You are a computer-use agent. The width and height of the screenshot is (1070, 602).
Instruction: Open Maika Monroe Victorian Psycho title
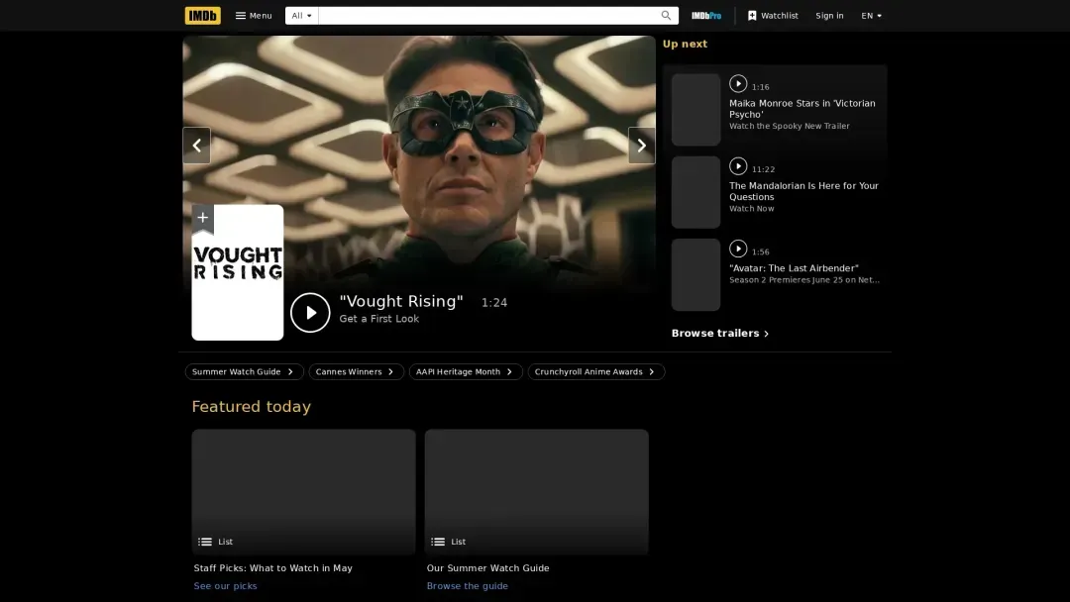pyautogui.click(x=802, y=109)
